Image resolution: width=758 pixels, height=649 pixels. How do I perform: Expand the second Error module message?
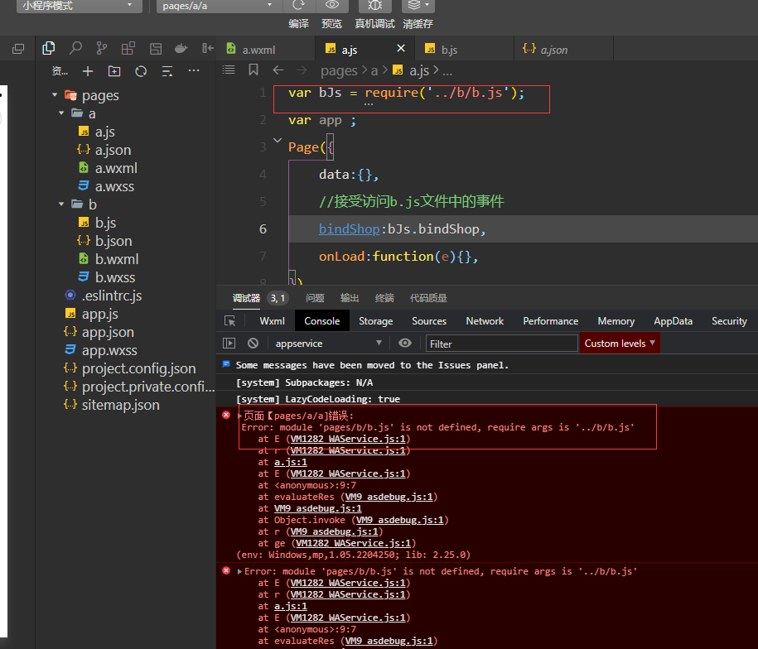click(239, 571)
